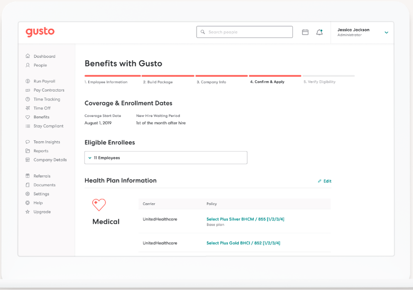The image size is (413, 290).
Task: Open the notifications bell icon
Action: 320,32
